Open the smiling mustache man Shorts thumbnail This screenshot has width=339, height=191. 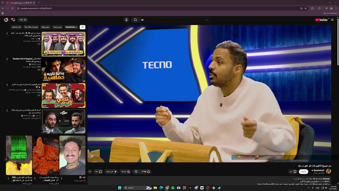click(x=72, y=155)
